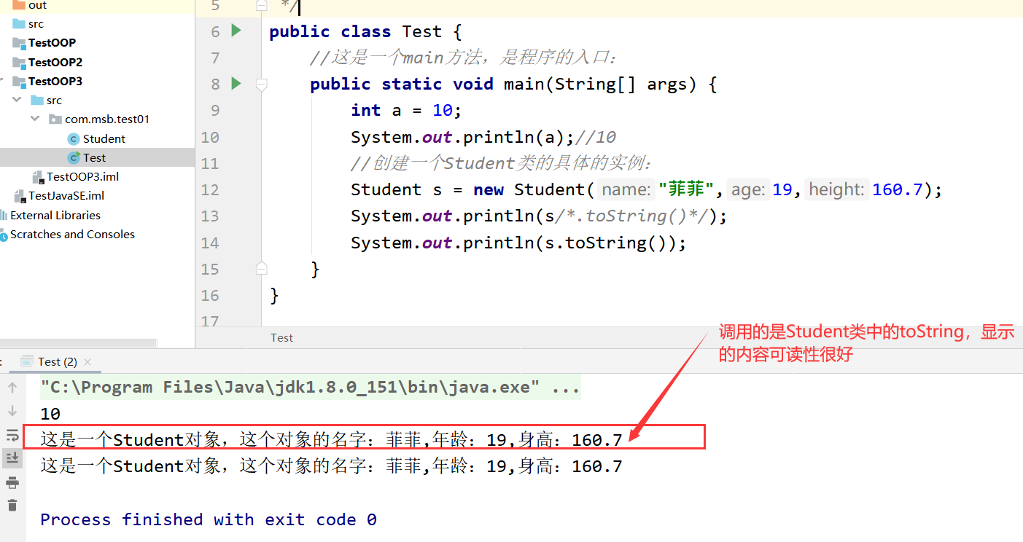The image size is (1023, 542).
Task: Fold the main method at line 8
Action: tap(262, 85)
